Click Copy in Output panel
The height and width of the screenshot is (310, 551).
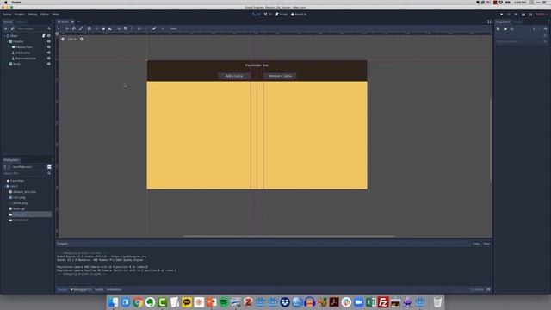476,244
